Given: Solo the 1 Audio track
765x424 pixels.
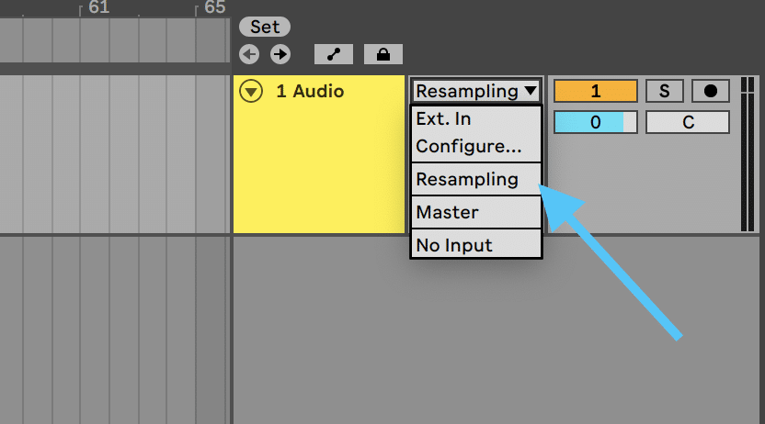Looking at the screenshot, I should click(x=665, y=91).
